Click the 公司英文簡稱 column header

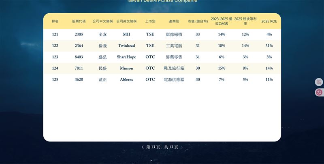pyautogui.click(x=126, y=21)
